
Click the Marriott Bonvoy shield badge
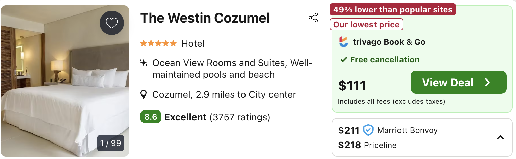368,130
